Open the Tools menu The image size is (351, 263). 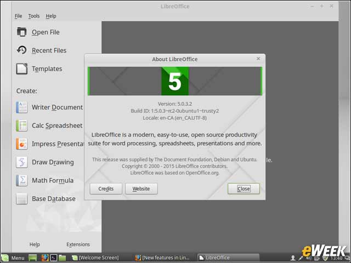point(34,16)
